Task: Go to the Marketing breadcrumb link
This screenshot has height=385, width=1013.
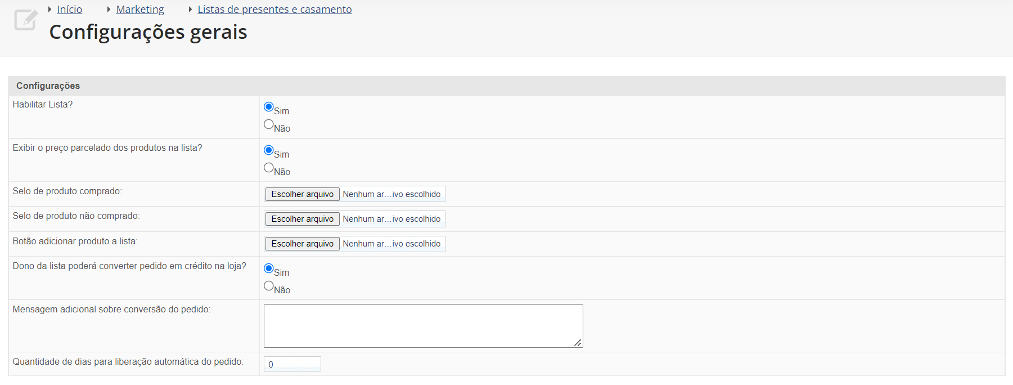Action: (140, 10)
